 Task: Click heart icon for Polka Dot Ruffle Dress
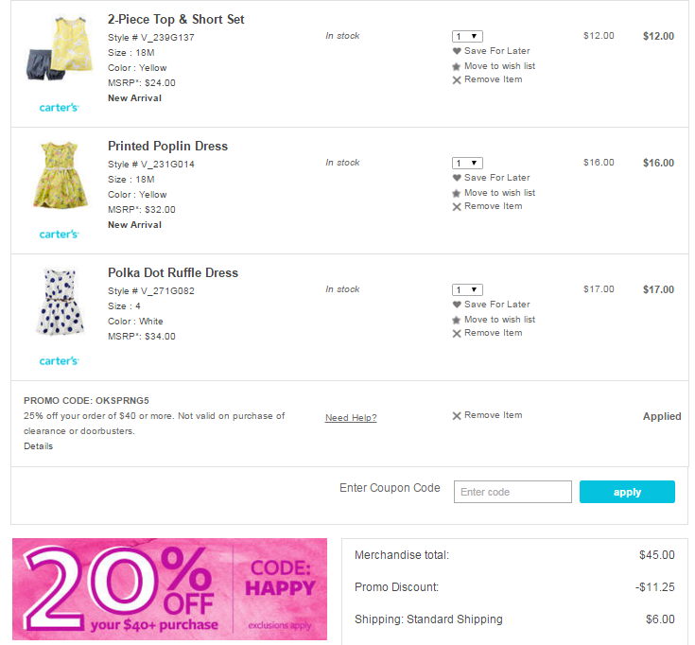click(457, 305)
